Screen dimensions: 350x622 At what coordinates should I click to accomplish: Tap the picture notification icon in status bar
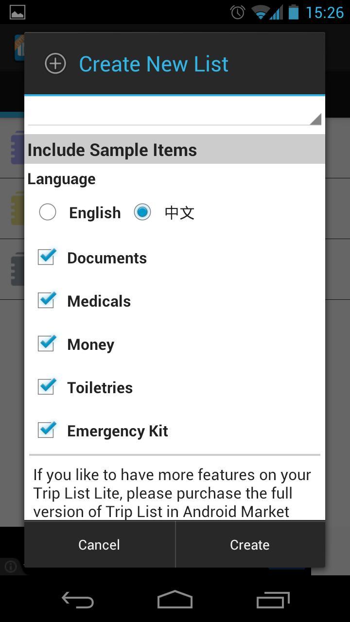click(17, 12)
